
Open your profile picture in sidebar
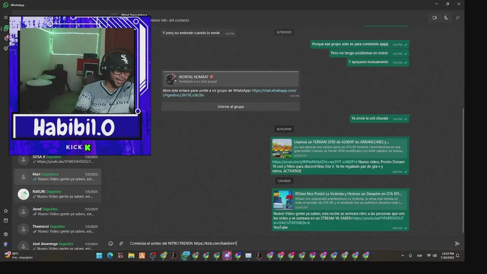pos(6,244)
